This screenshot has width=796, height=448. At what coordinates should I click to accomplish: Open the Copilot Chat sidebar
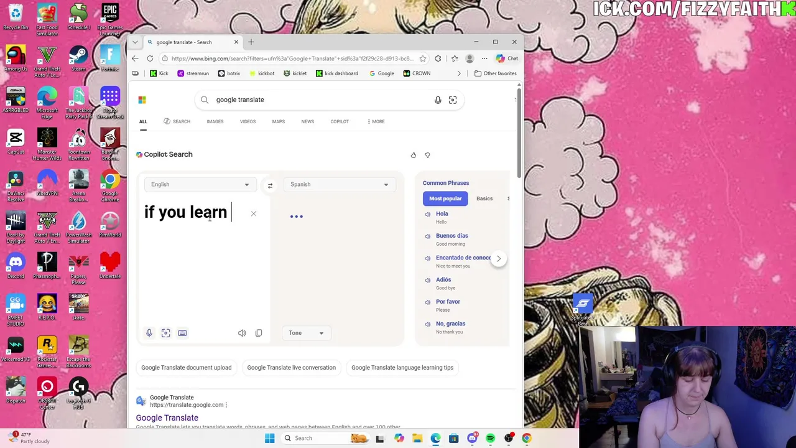[x=507, y=58]
